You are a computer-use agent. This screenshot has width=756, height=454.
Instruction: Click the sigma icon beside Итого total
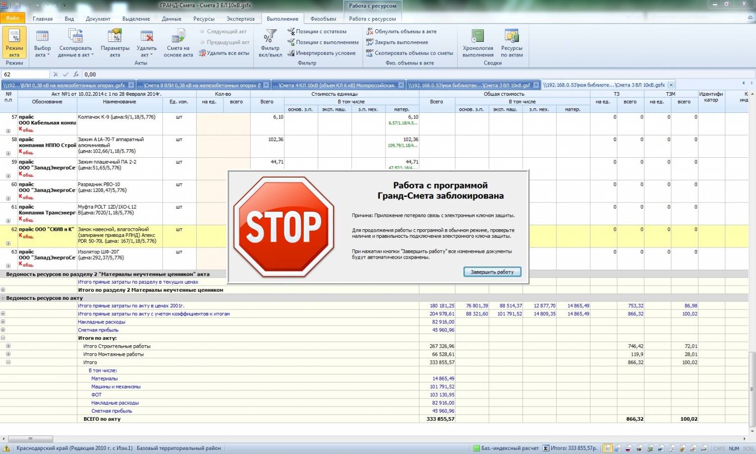545,448
